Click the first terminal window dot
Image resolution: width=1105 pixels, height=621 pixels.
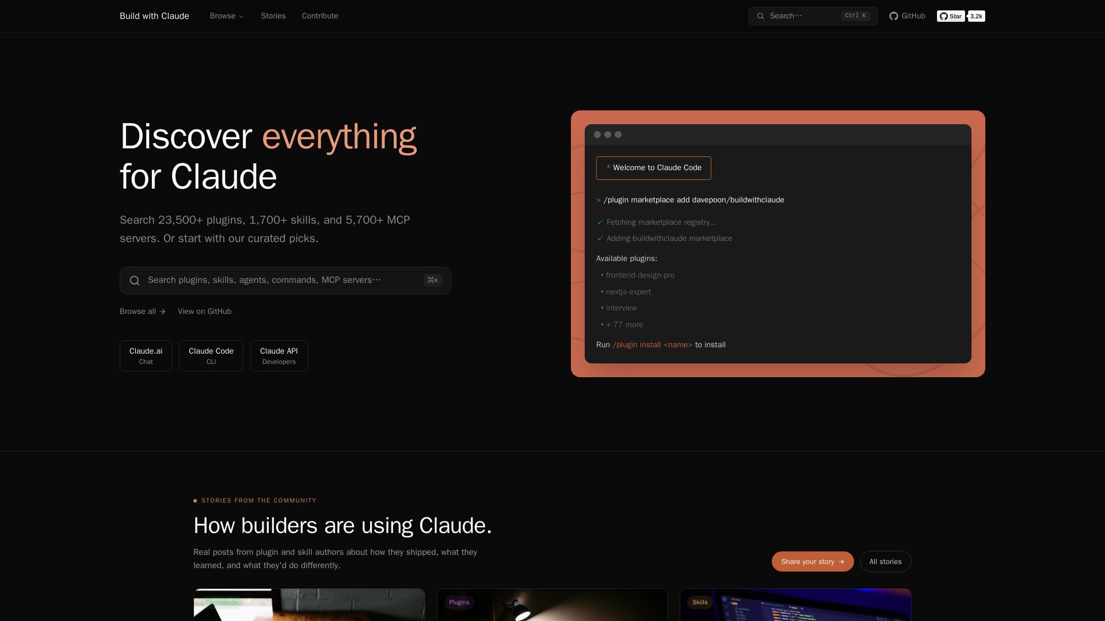click(597, 135)
